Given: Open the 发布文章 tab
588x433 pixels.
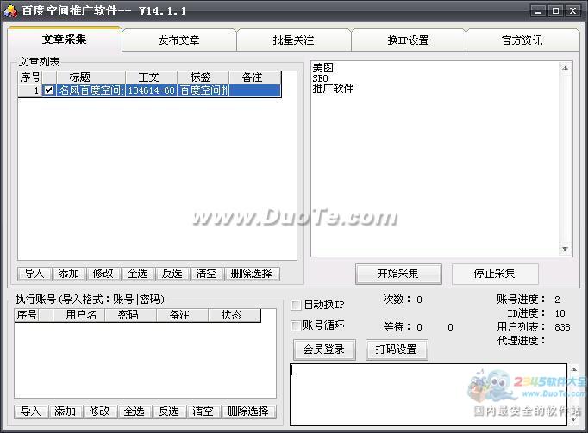Looking at the screenshot, I should (x=178, y=40).
